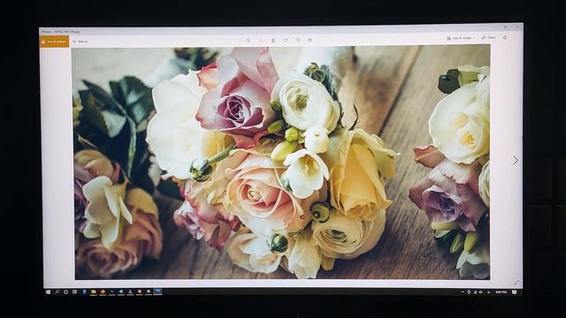Enter fullscreen using the diagonal arrows icon

point(516,283)
